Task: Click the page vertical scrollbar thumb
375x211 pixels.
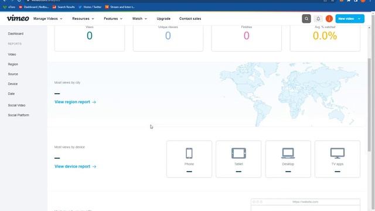Action: 370,104
